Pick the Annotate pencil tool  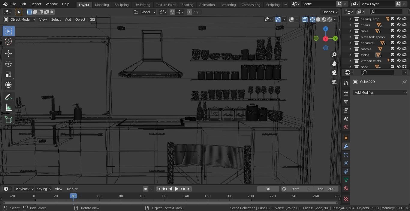pyautogui.click(x=8, y=97)
